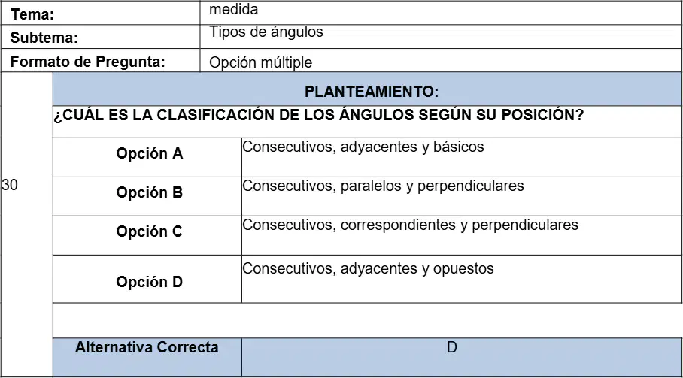Click the 'Tema:' label cell
The height and width of the screenshot is (378, 683).
(100, 13)
